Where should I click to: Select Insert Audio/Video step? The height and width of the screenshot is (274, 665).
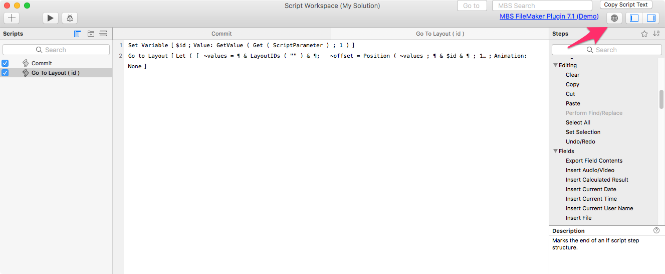coord(590,170)
